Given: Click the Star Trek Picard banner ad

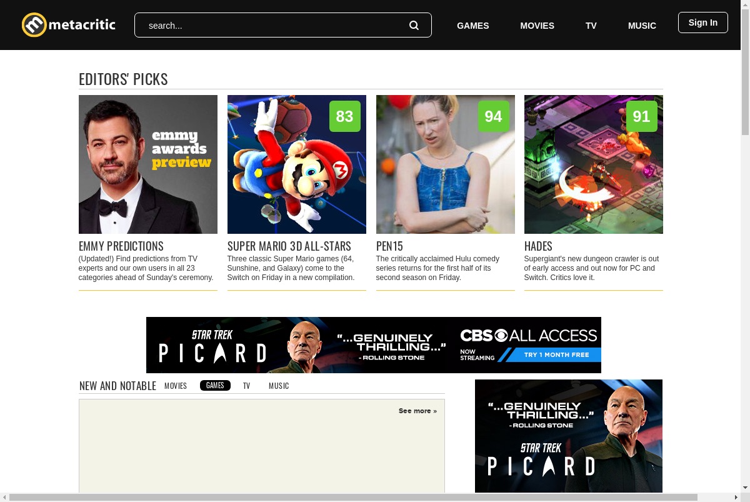Looking at the screenshot, I should pos(374,345).
